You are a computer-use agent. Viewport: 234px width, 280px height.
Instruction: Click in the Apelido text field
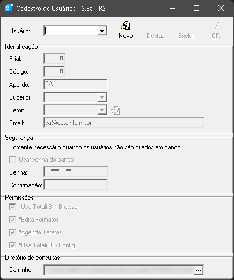coord(75,84)
